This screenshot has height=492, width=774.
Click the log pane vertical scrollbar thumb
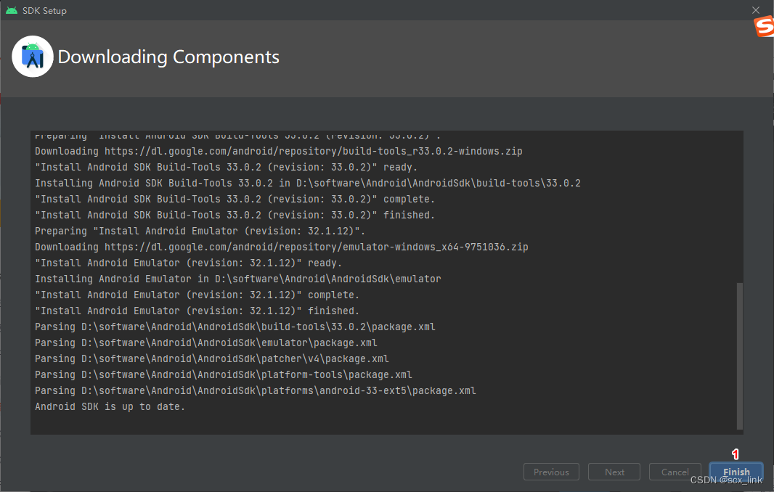[739, 356]
